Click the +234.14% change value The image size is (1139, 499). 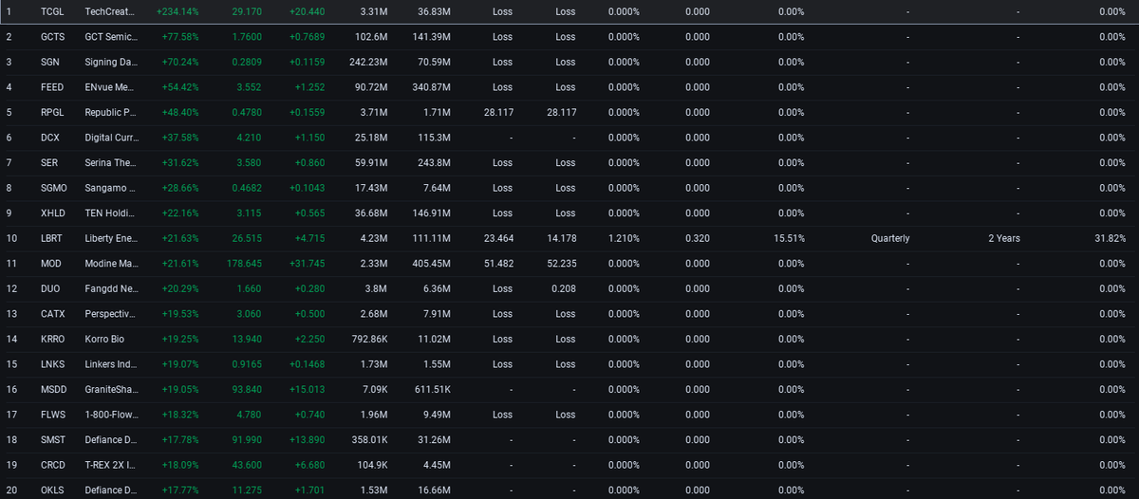[x=177, y=11]
